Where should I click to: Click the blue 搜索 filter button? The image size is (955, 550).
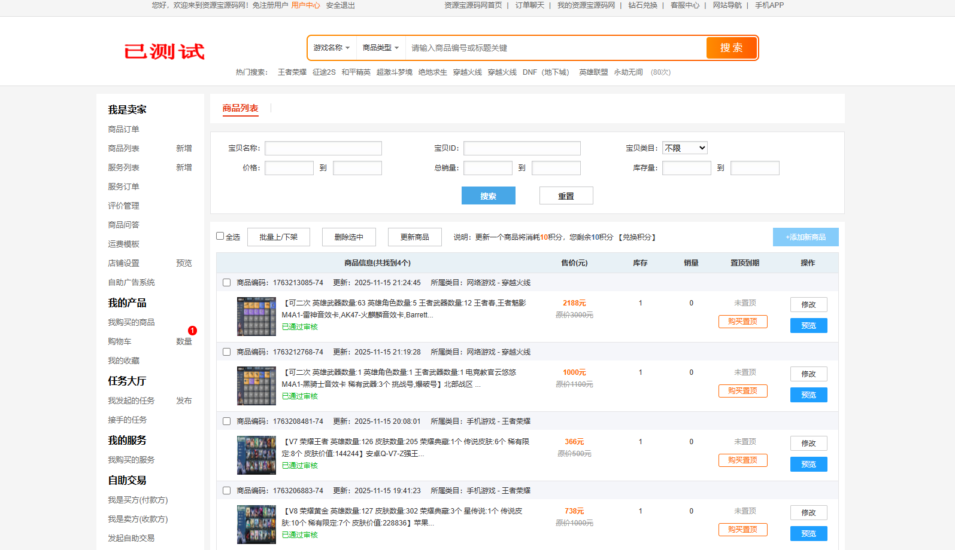pyautogui.click(x=489, y=195)
